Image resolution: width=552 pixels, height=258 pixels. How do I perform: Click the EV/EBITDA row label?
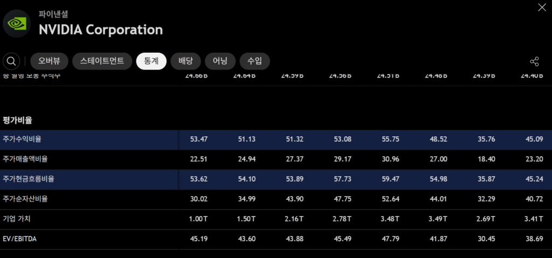pos(19,239)
